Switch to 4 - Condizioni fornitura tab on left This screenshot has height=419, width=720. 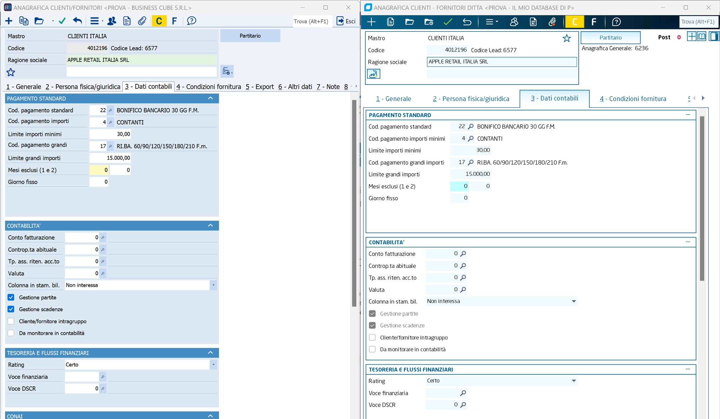point(209,87)
